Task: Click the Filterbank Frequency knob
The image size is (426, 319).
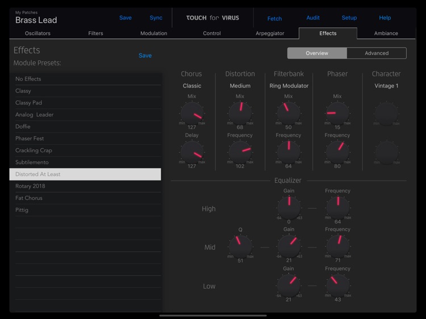Action: [x=289, y=152]
